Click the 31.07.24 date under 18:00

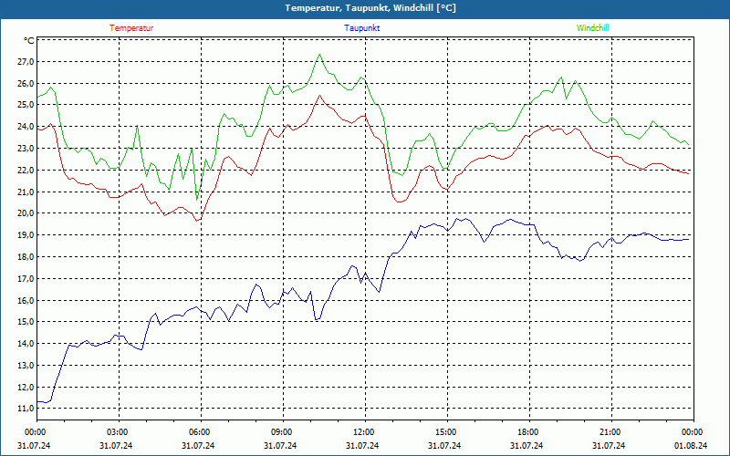[x=527, y=445]
